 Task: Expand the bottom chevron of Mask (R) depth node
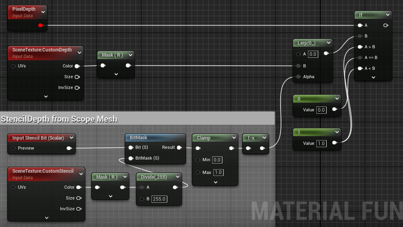tap(116, 74)
